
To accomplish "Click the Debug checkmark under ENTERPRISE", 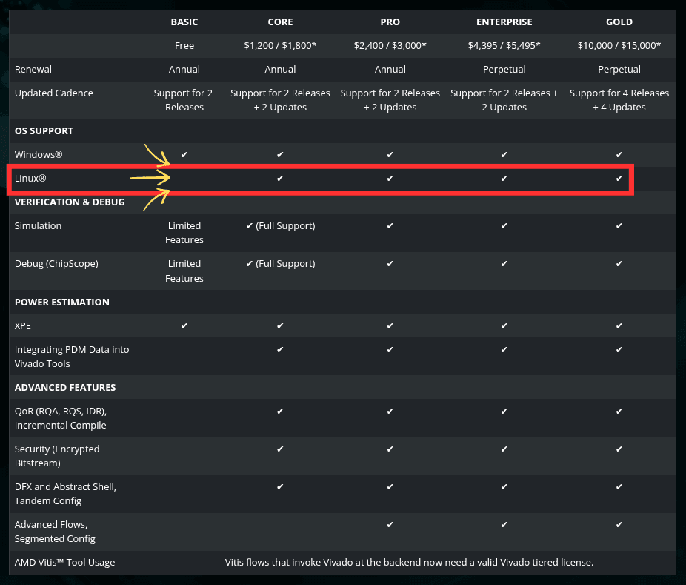I will click(x=504, y=264).
